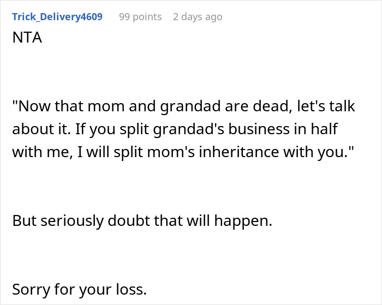The width and height of the screenshot is (382, 305).
Task: Click the "99 points" score label
Action: 140,17
